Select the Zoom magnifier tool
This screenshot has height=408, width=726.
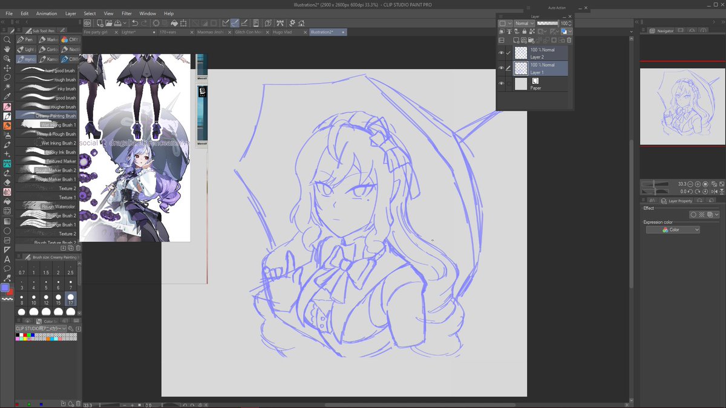(x=7, y=39)
